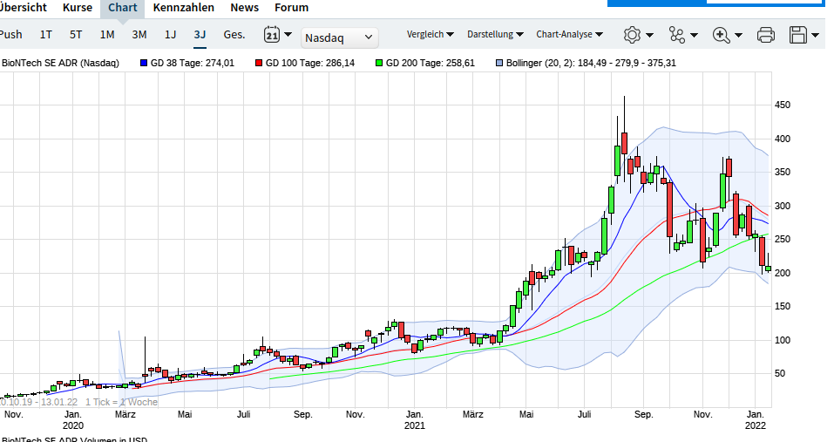834x442 pixels.
Task: Go to the Forum tab
Action: 291,8
